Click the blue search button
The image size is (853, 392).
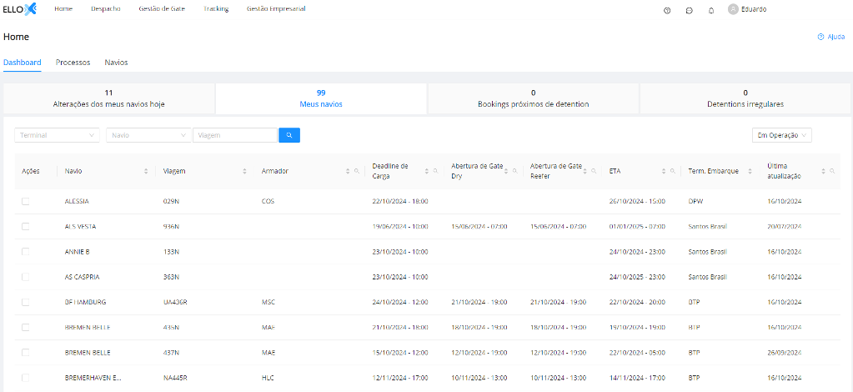click(289, 135)
